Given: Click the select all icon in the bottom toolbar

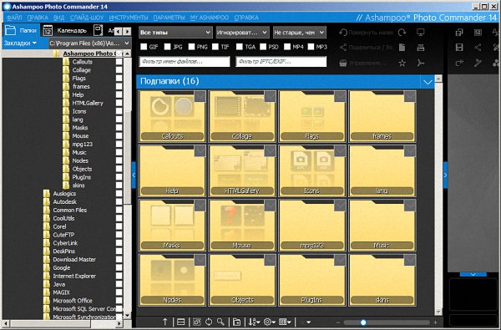Looking at the screenshot, I should tap(196, 322).
